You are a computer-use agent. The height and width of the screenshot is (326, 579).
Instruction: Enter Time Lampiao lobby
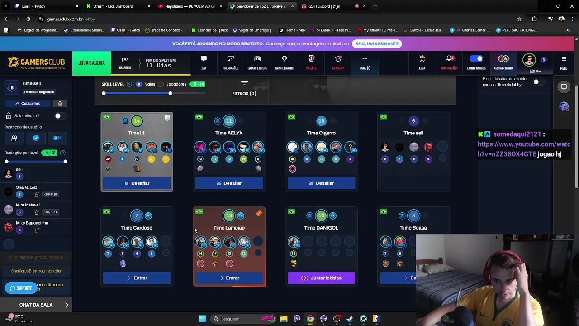coord(229,278)
